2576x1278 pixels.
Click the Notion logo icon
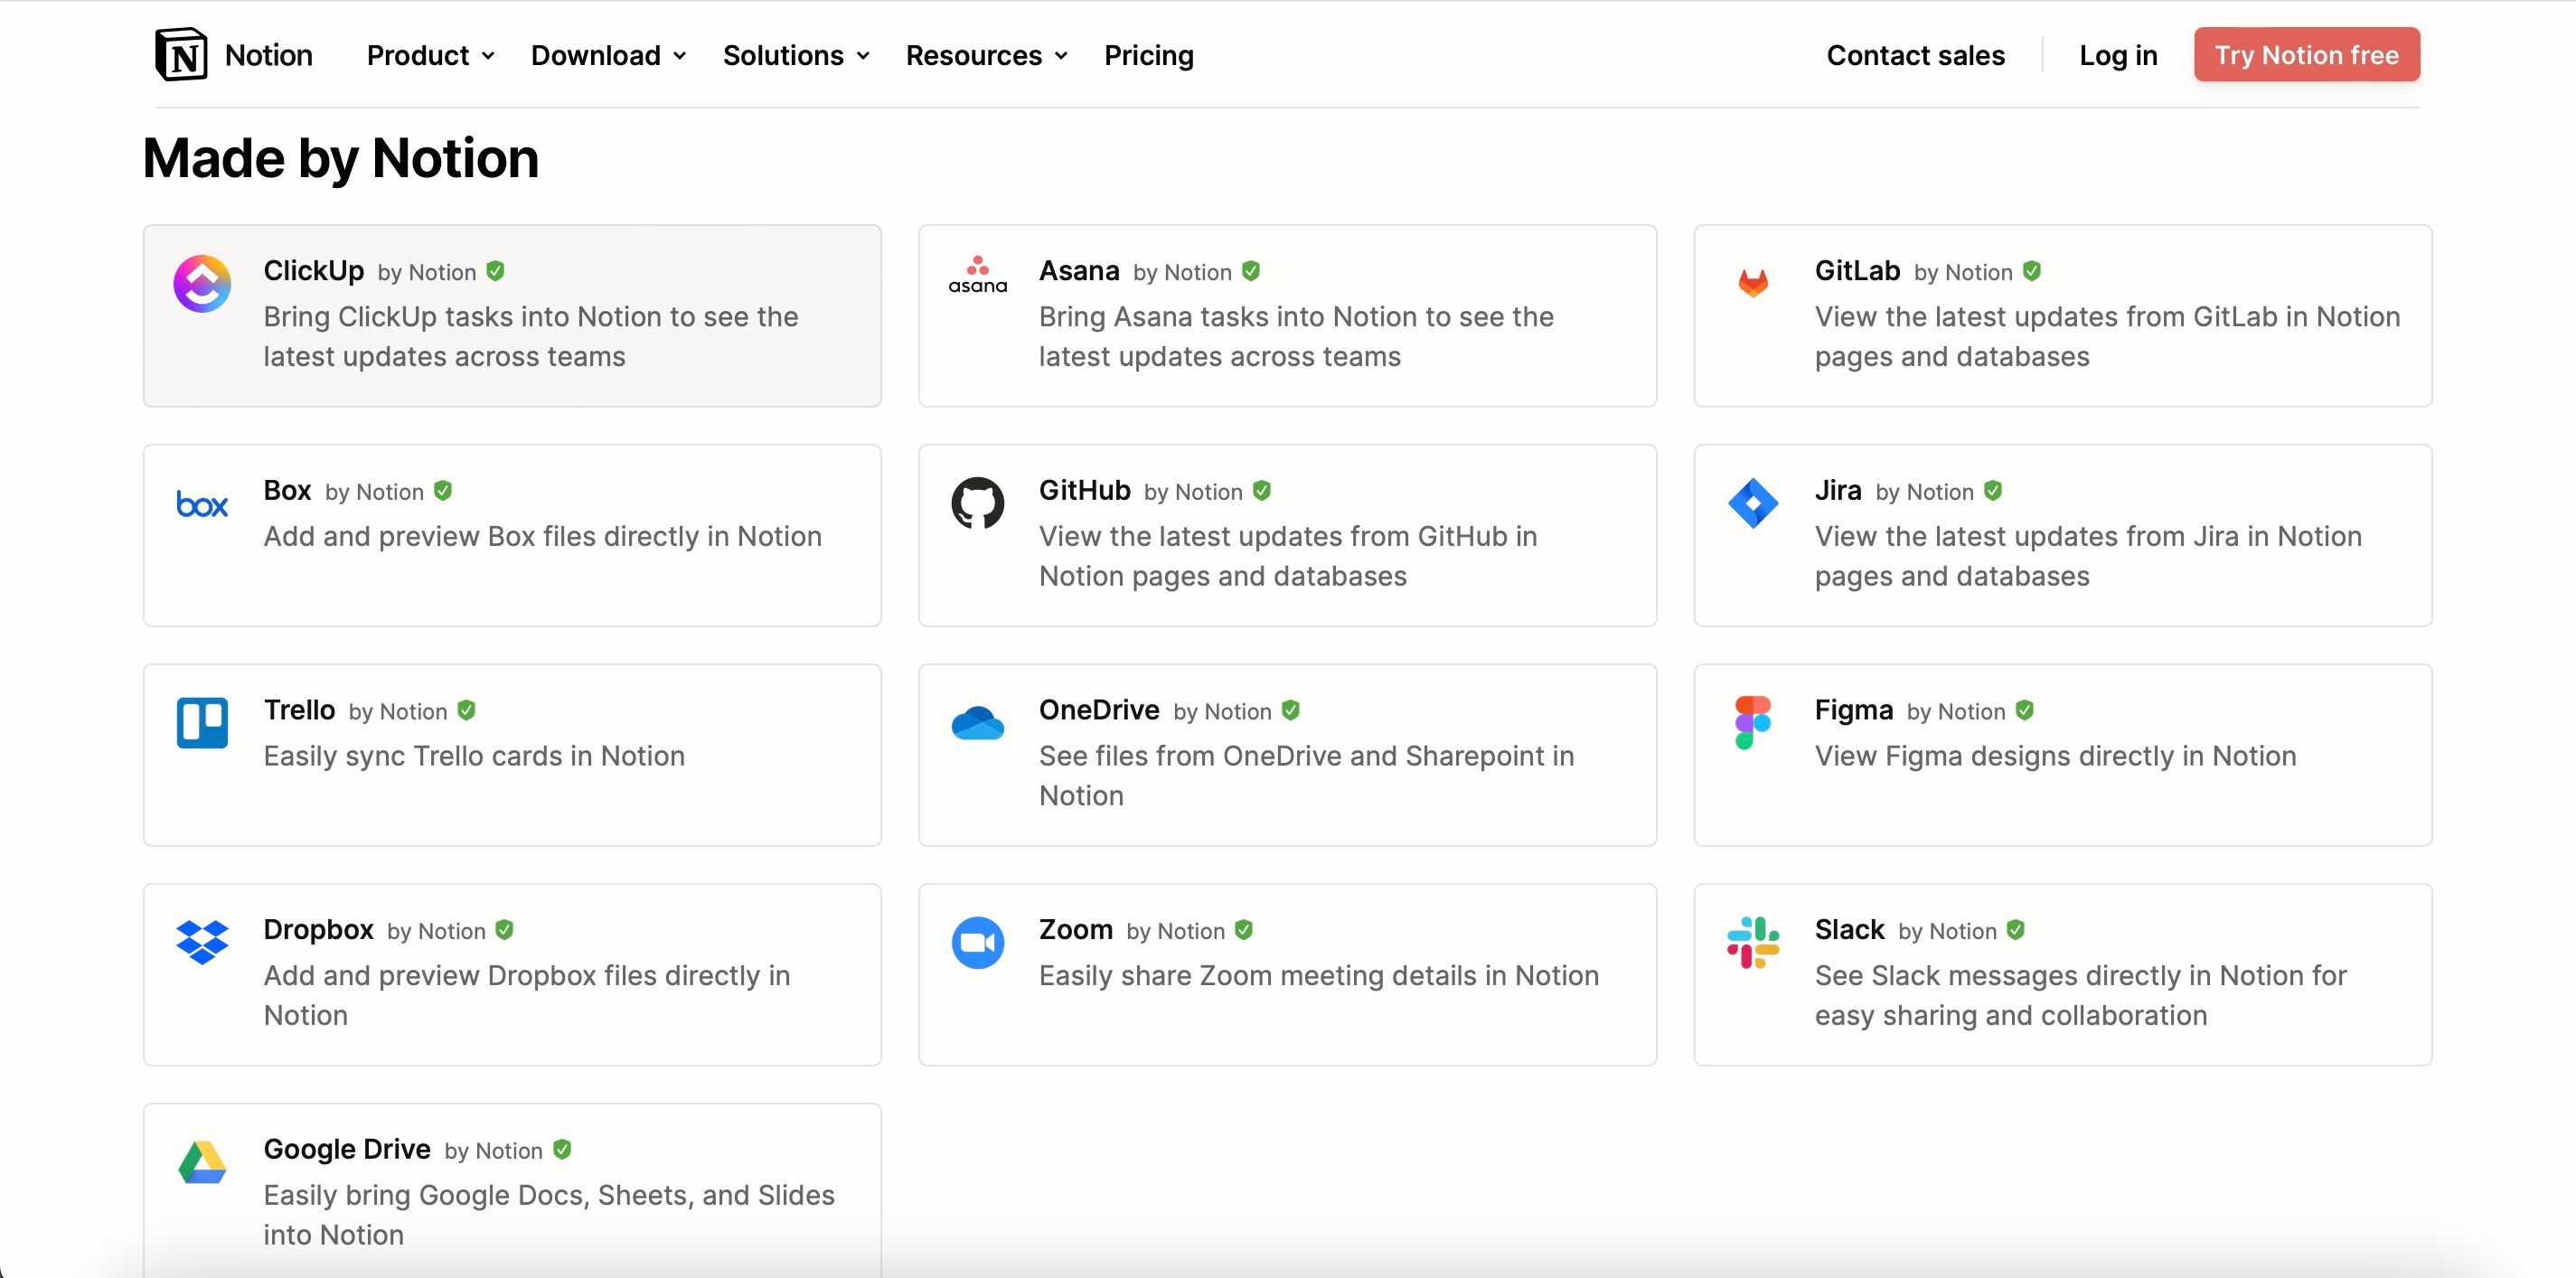point(181,55)
